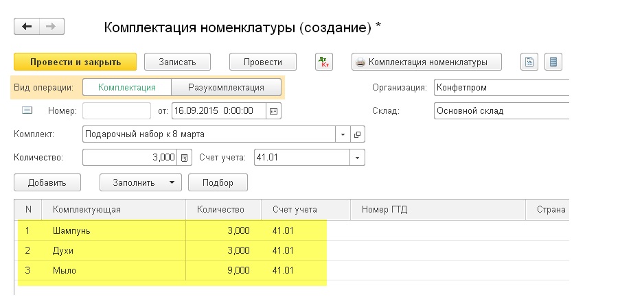Click row number 2 cell

coord(28,250)
